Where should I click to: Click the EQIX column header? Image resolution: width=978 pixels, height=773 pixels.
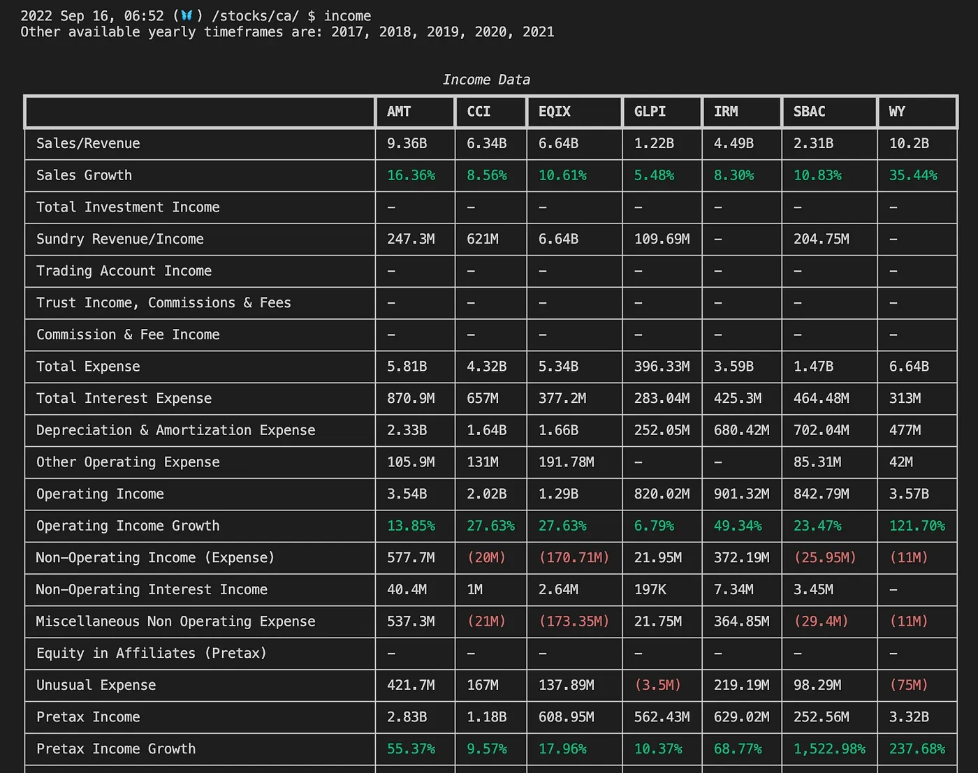[x=554, y=112]
